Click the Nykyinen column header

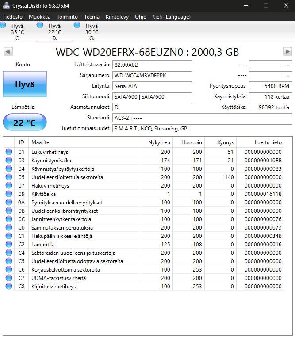click(x=157, y=142)
